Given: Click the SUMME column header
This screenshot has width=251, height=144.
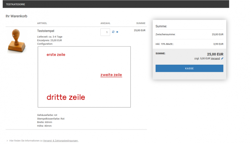Looking at the screenshot, I should [141, 23].
